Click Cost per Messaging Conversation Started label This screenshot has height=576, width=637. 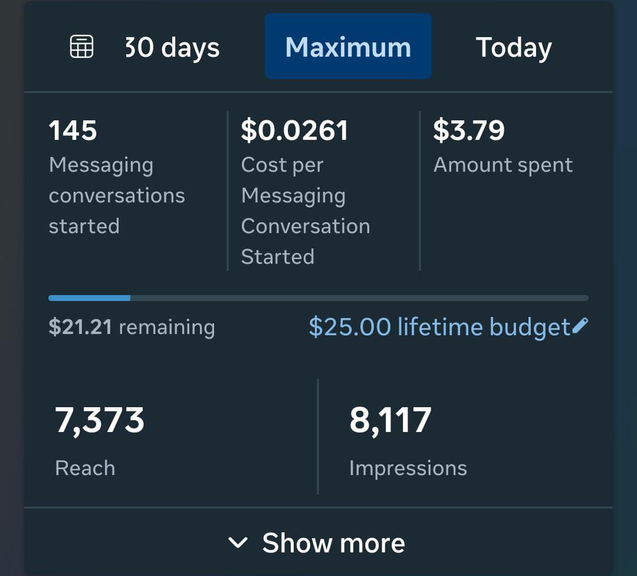click(x=305, y=211)
